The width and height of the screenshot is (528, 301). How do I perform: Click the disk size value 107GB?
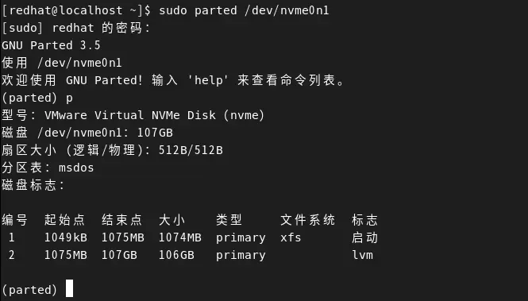click(155, 133)
